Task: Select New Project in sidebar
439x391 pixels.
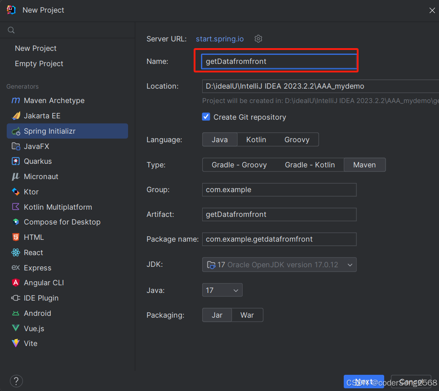Action: tap(35, 48)
